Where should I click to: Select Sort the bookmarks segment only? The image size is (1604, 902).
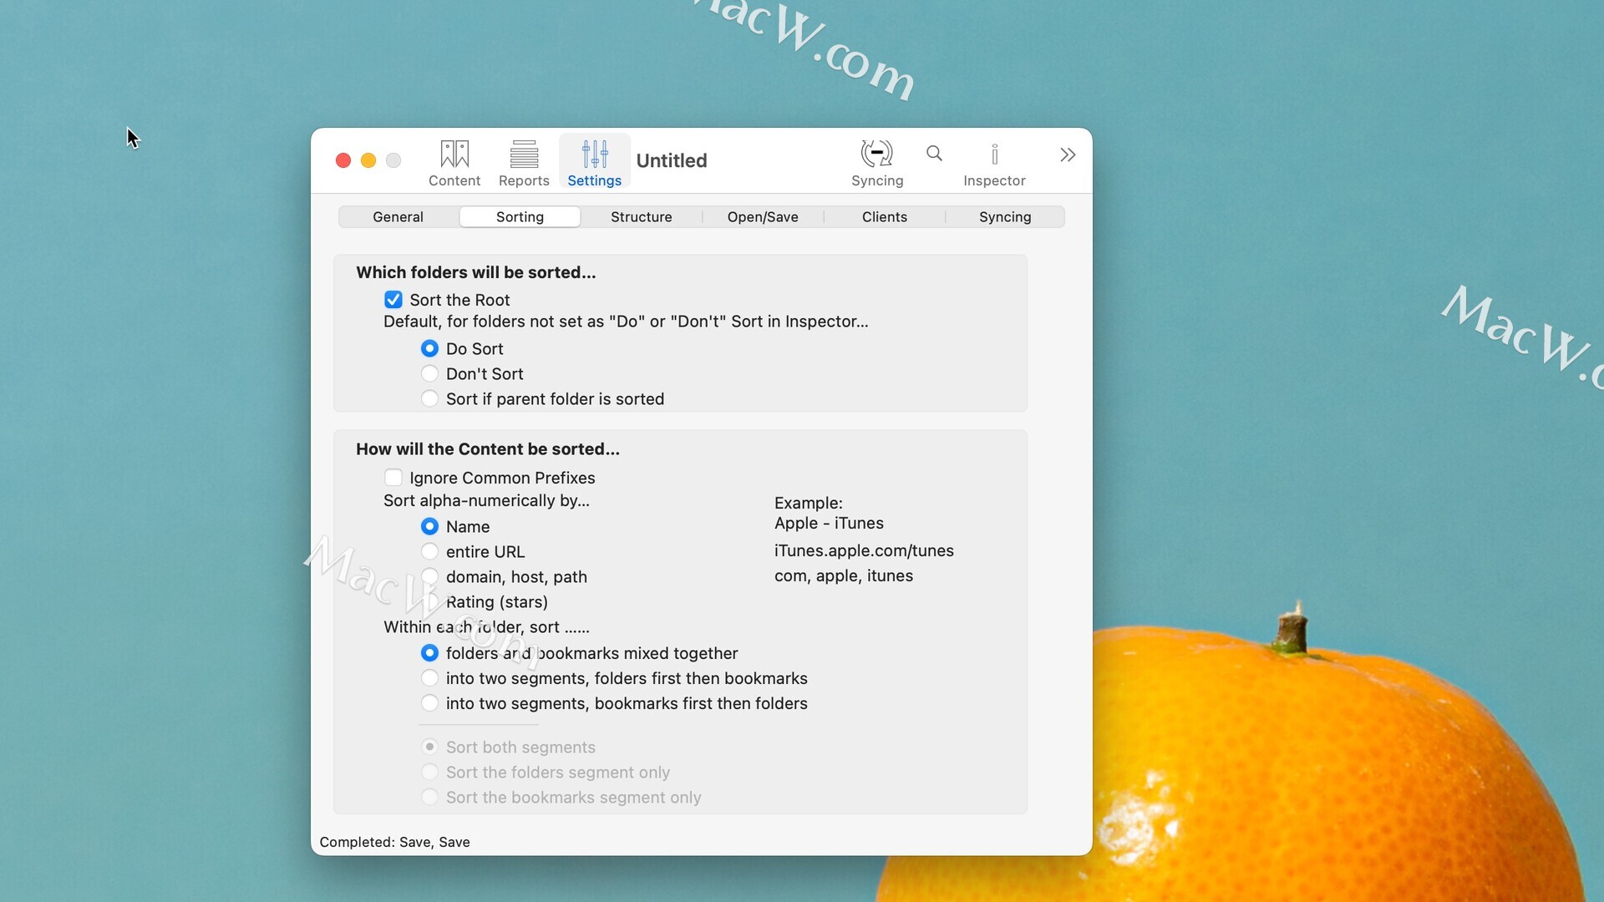tap(429, 797)
